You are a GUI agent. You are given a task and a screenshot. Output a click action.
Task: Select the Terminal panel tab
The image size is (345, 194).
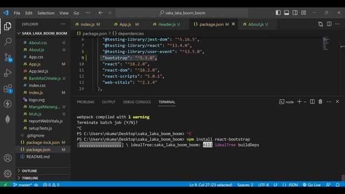click(167, 102)
